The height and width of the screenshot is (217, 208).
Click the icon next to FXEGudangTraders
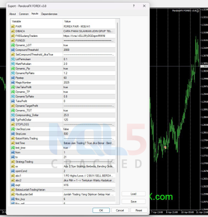pos(13,36)
